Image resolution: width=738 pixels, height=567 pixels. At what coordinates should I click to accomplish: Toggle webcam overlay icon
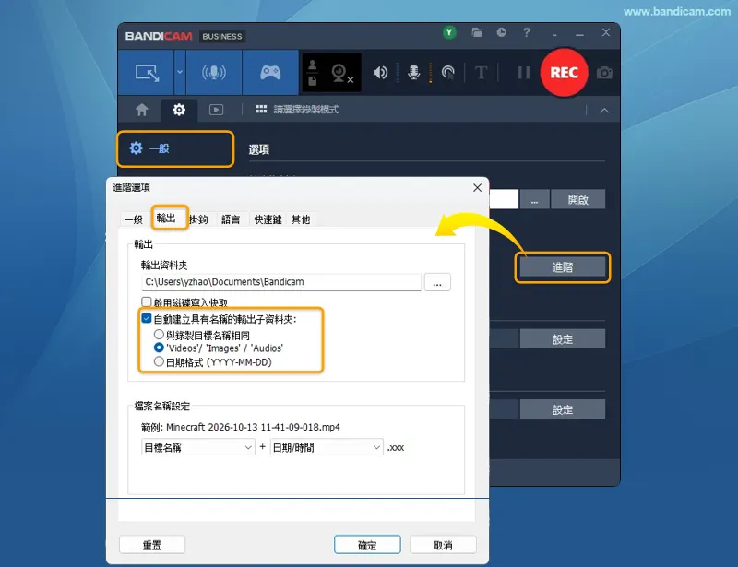340,73
